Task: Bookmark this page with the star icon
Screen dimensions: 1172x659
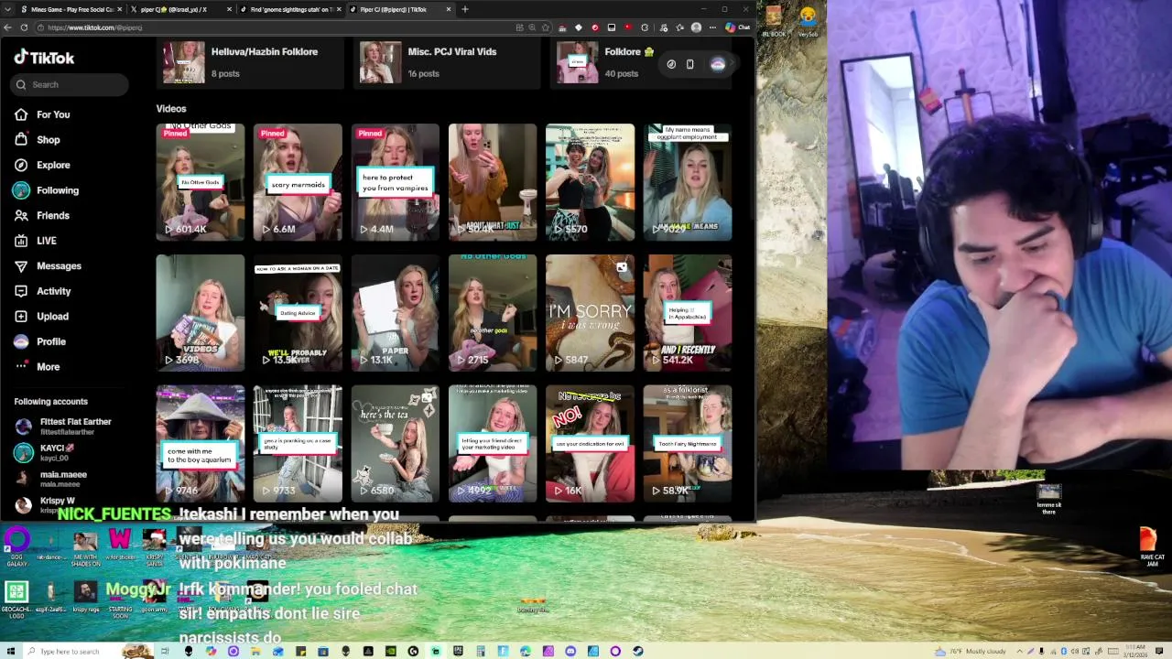Action: (547, 27)
